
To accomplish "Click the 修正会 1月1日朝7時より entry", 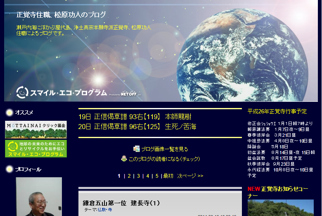I will (280, 124).
